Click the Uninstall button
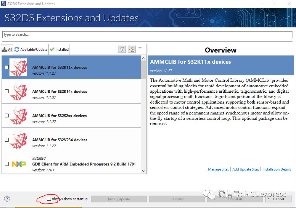Viewport: 296px width, 208px height. pos(235,199)
